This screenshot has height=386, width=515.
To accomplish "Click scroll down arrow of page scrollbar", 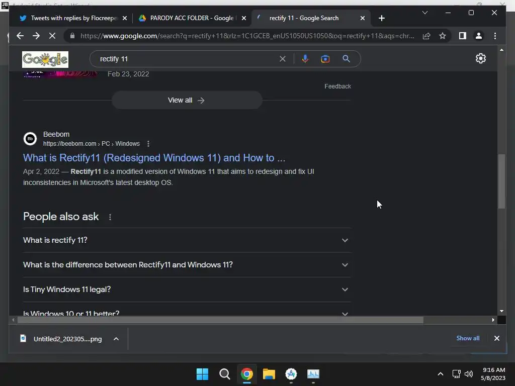I will [x=501, y=311].
